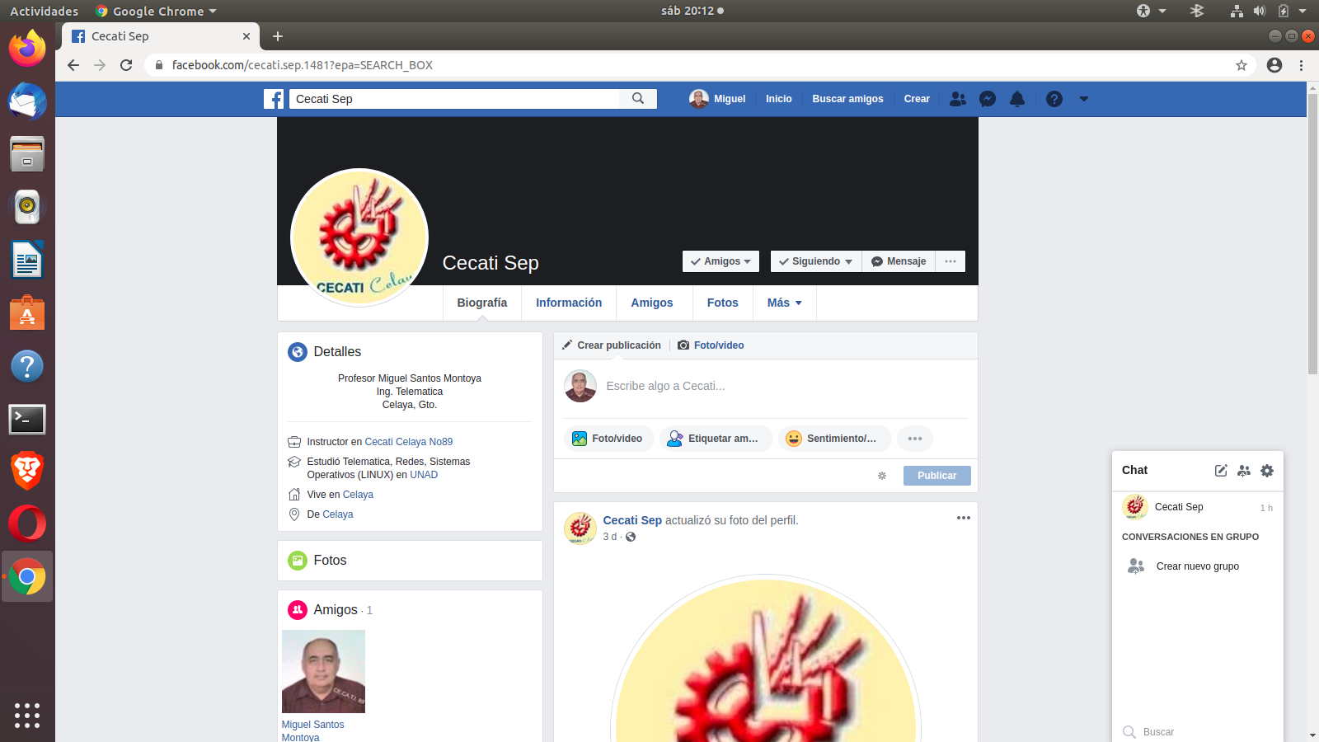
Task: Create new group icon in chat header
Action: [x=1244, y=471]
